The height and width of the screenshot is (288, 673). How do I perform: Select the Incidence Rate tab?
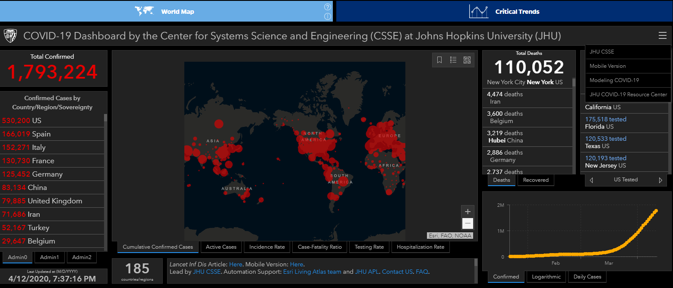point(267,247)
